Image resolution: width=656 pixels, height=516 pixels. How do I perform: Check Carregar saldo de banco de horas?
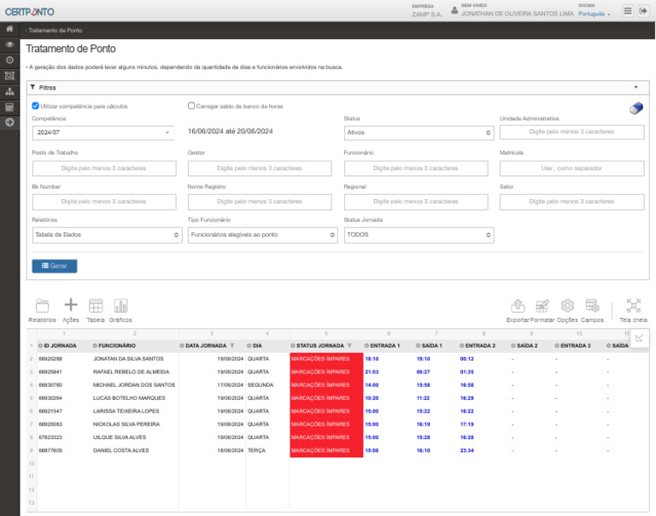pyautogui.click(x=191, y=106)
